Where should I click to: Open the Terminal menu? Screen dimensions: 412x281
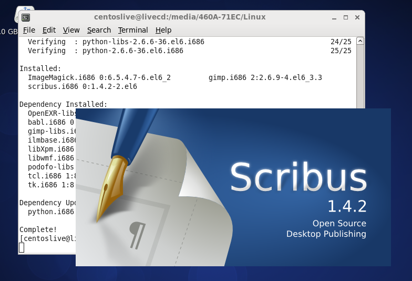133,31
